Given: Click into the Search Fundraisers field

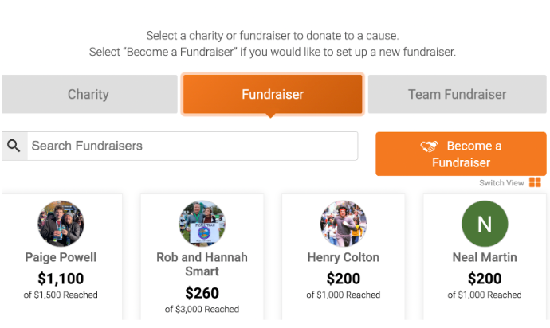Looking at the screenshot, I should (x=191, y=146).
